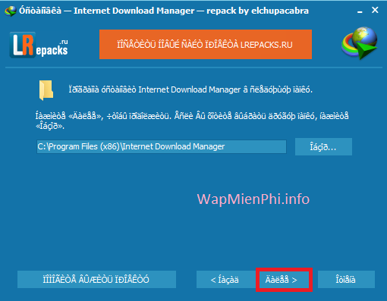387x301 pixels.
Task: Click the browse button beside the path field
Action: coord(323,146)
